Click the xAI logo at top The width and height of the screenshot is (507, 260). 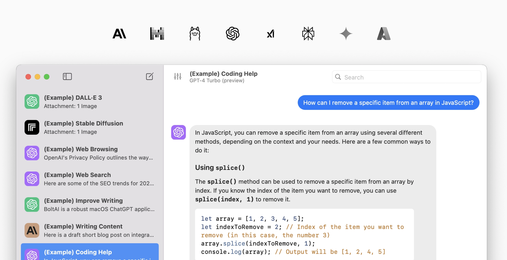tap(270, 34)
